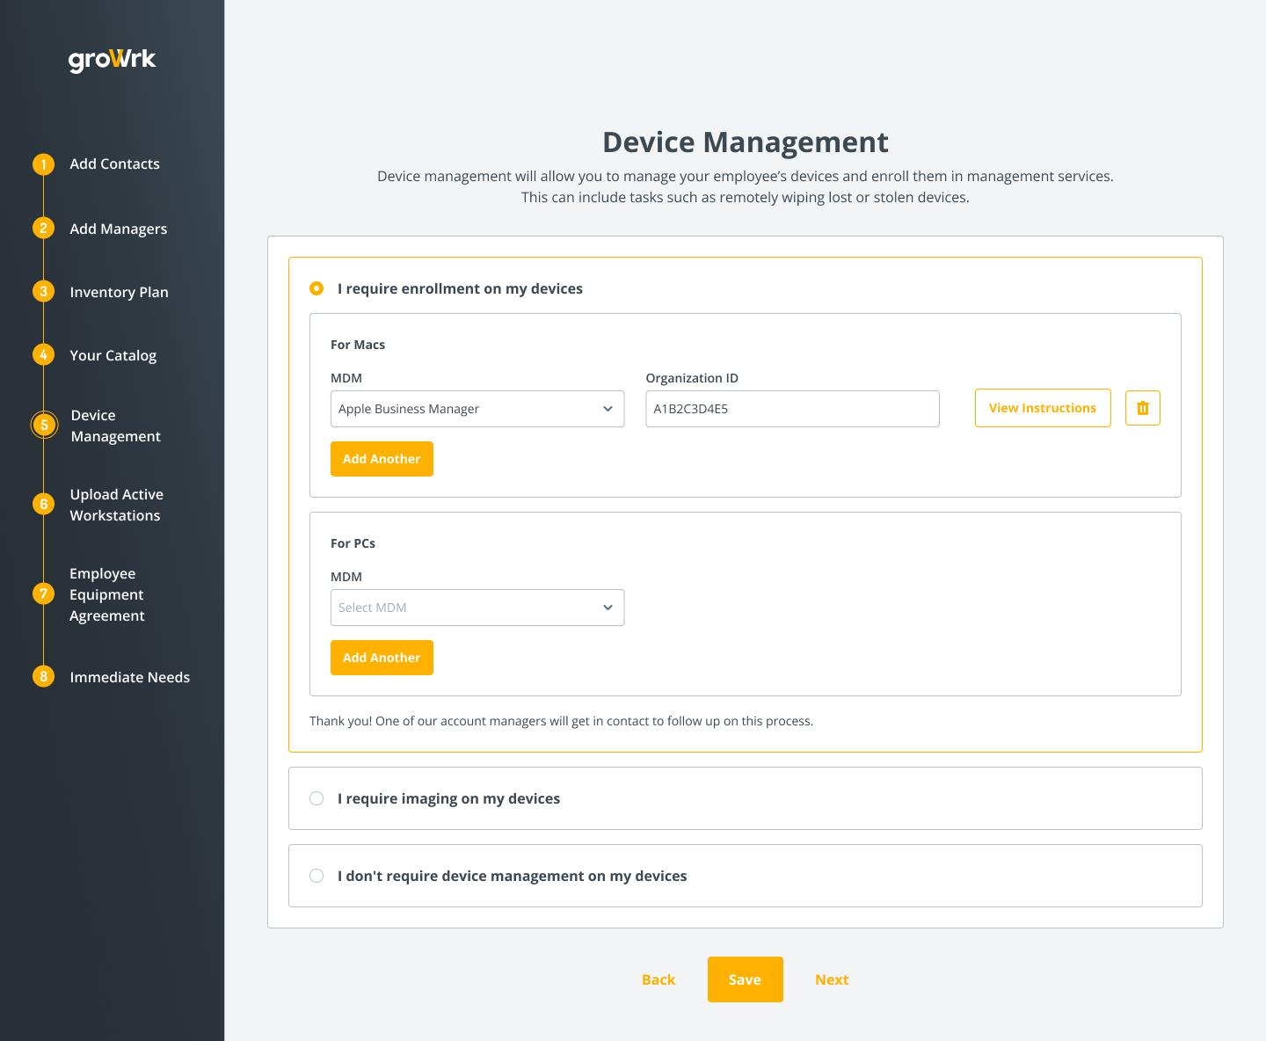
Task: Select I don't require device management
Action: 316,876
